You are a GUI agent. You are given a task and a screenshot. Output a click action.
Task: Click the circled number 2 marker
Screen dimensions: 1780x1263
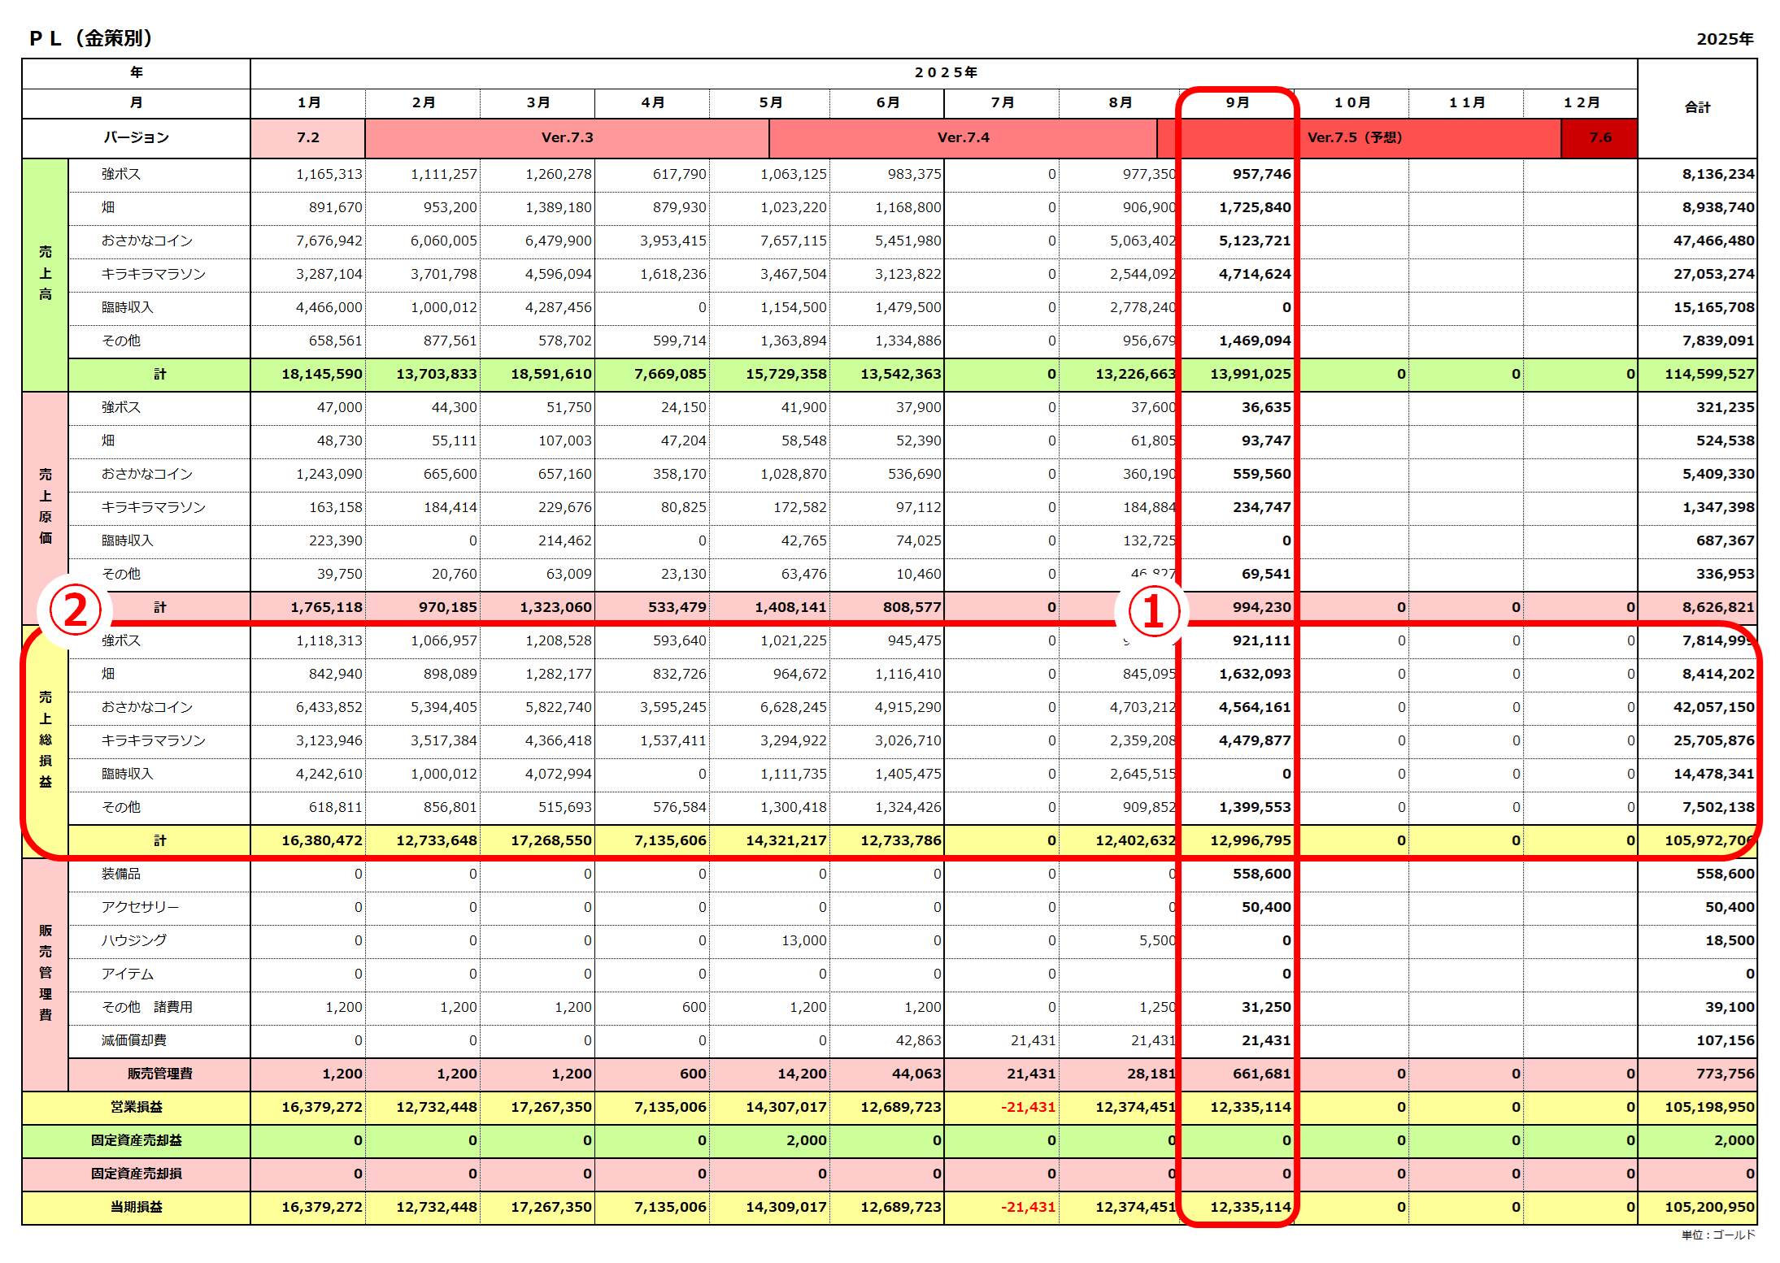pyautogui.click(x=75, y=611)
